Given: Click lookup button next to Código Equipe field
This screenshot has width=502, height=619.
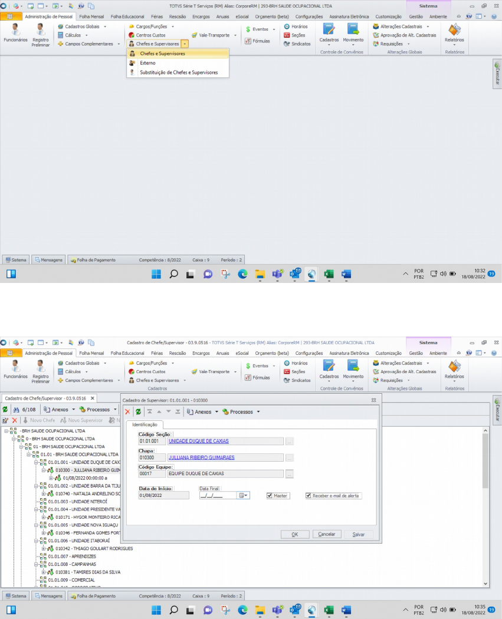Looking at the screenshot, I should pyautogui.click(x=289, y=474).
